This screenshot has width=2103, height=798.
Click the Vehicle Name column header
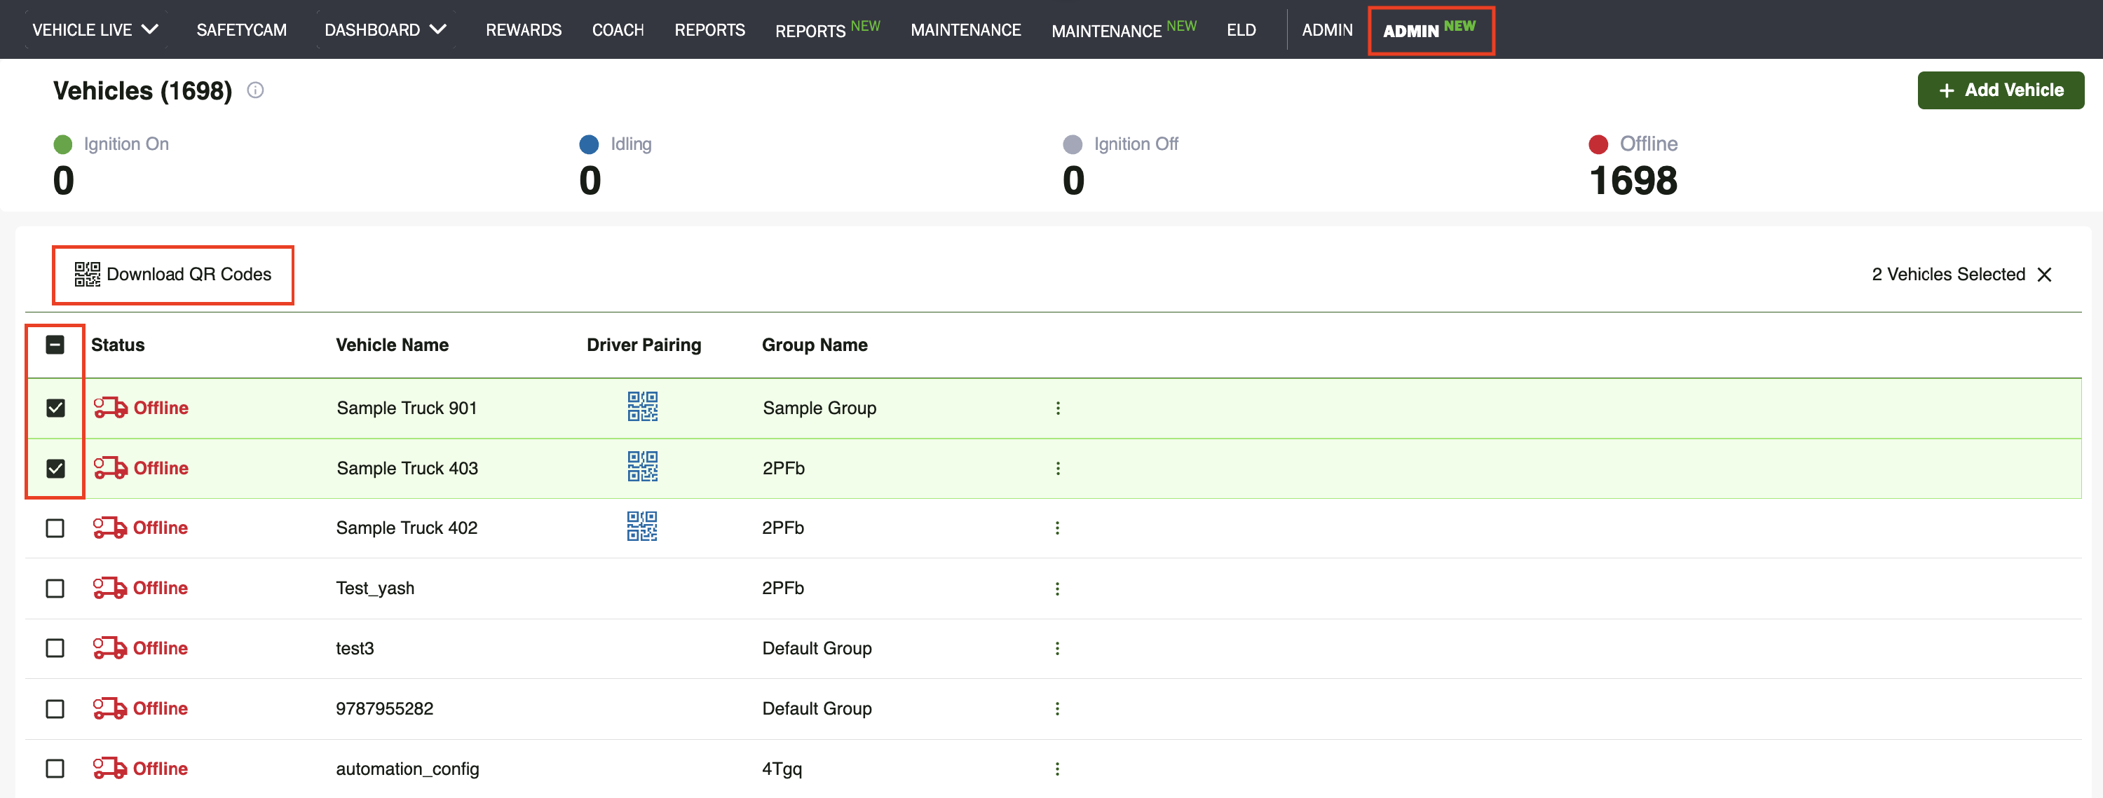click(x=392, y=345)
